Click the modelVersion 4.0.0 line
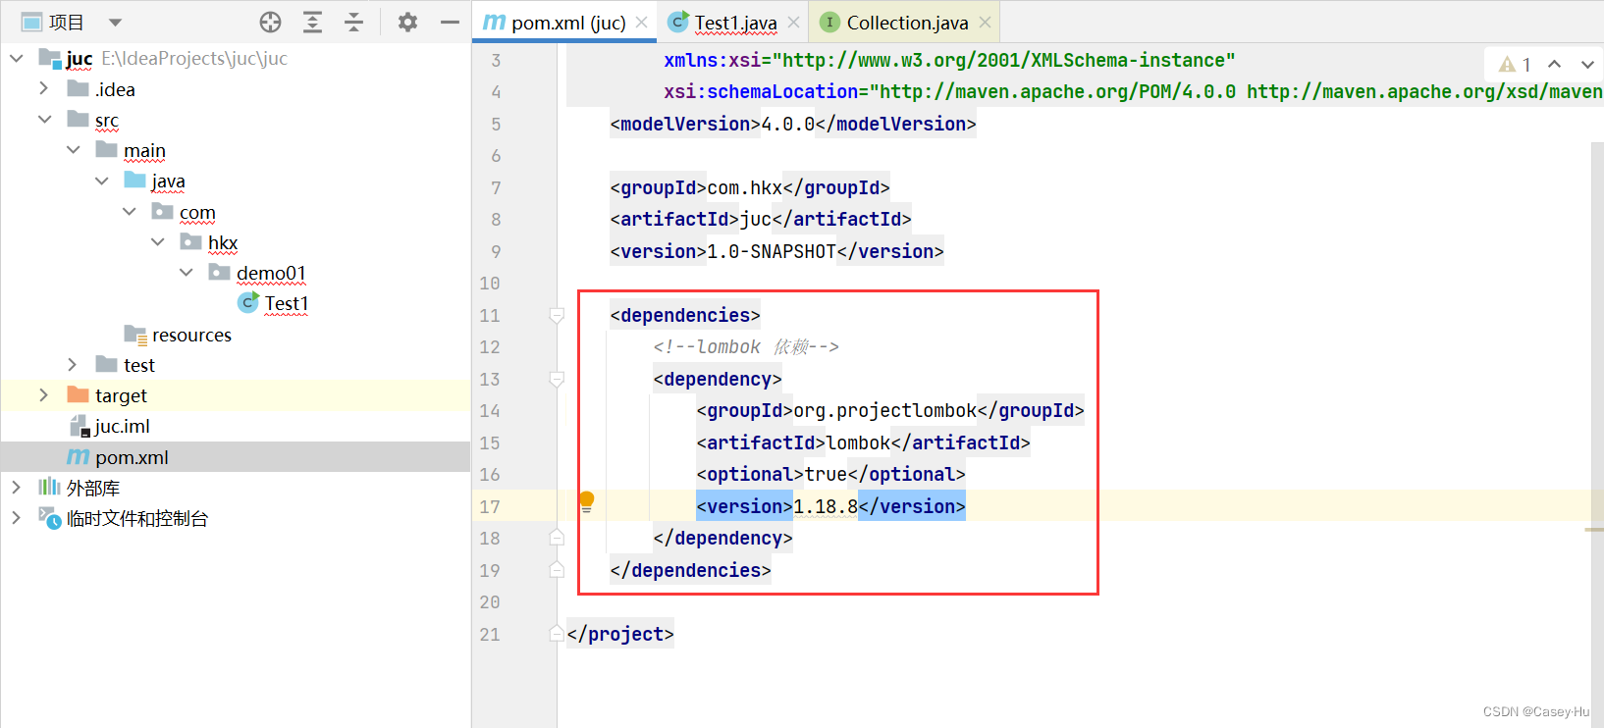This screenshot has height=728, width=1604. pos(793,124)
